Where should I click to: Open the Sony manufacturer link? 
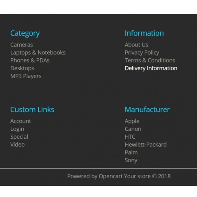click(x=131, y=160)
